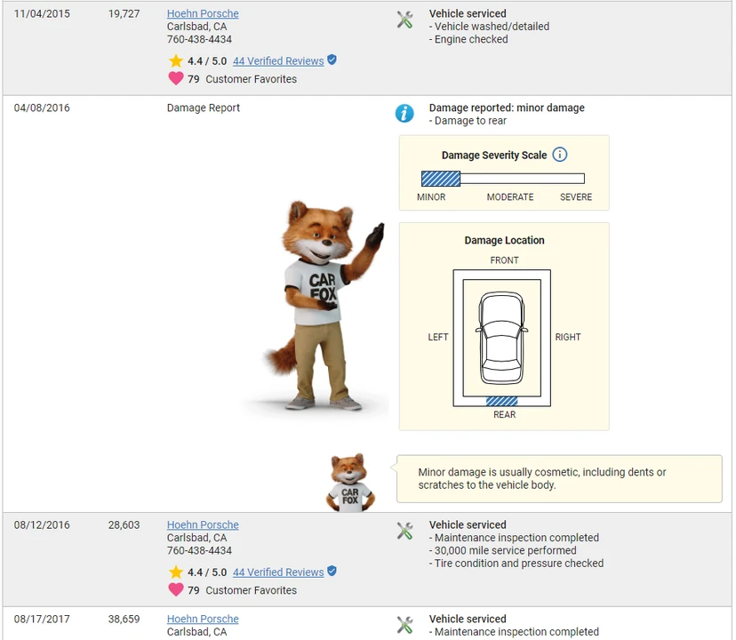This screenshot has width=736, height=640.
Task: Click the date 04/08/2016
Action: (42, 108)
